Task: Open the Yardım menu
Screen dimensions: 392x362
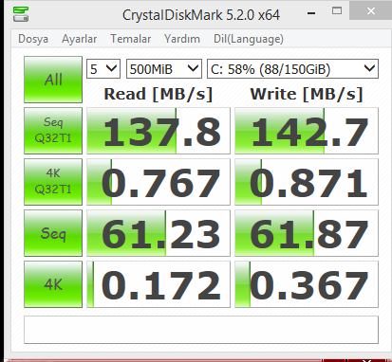Action: click(182, 39)
